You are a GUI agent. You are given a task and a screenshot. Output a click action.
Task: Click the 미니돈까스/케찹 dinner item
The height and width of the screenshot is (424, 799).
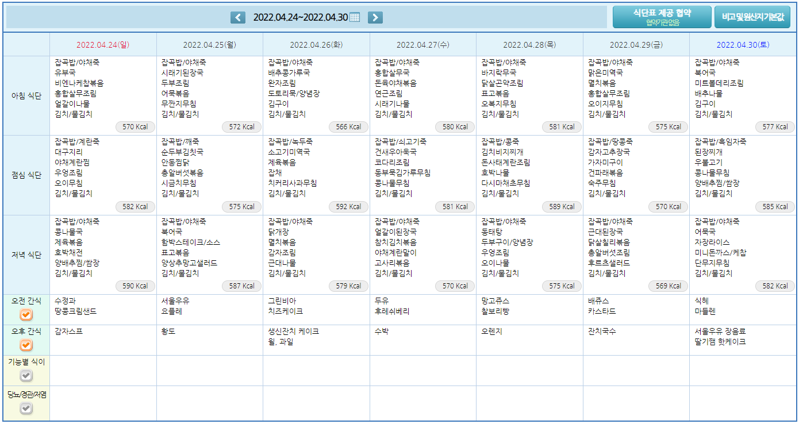click(721, 253)
